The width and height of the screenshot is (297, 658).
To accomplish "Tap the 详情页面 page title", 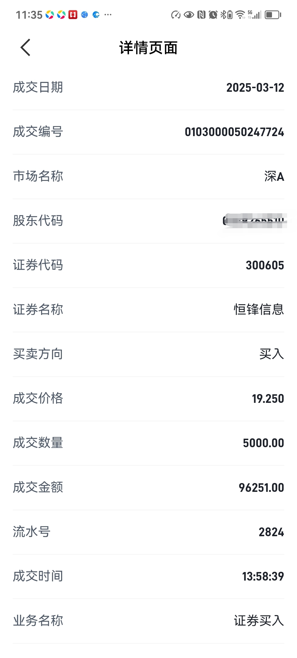I will (x=148, y=48).
